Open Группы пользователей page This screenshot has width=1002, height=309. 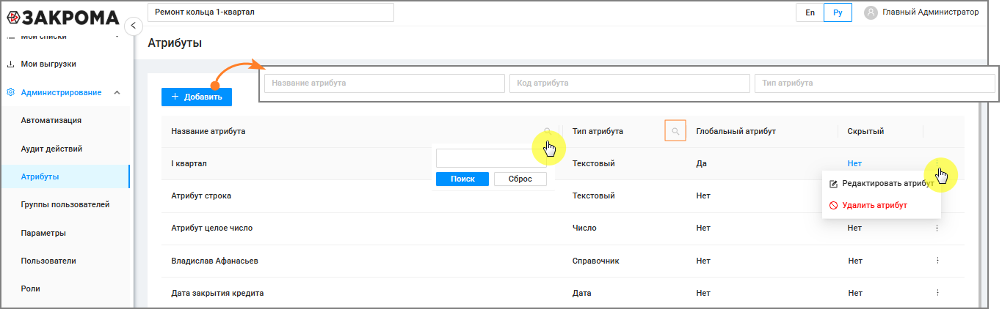(65, 204)
